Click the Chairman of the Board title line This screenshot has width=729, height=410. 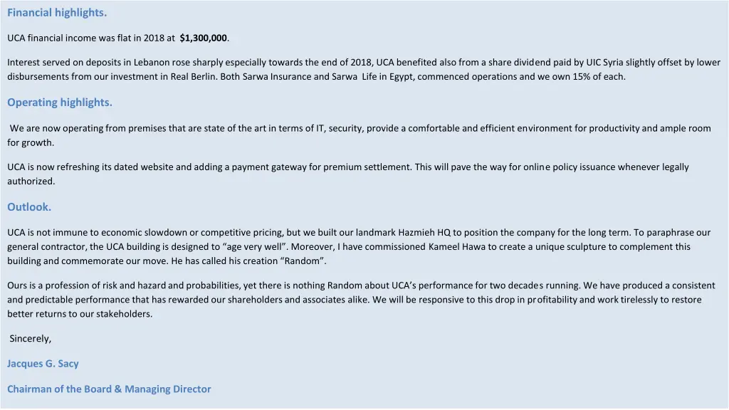[x=109, y=389]
